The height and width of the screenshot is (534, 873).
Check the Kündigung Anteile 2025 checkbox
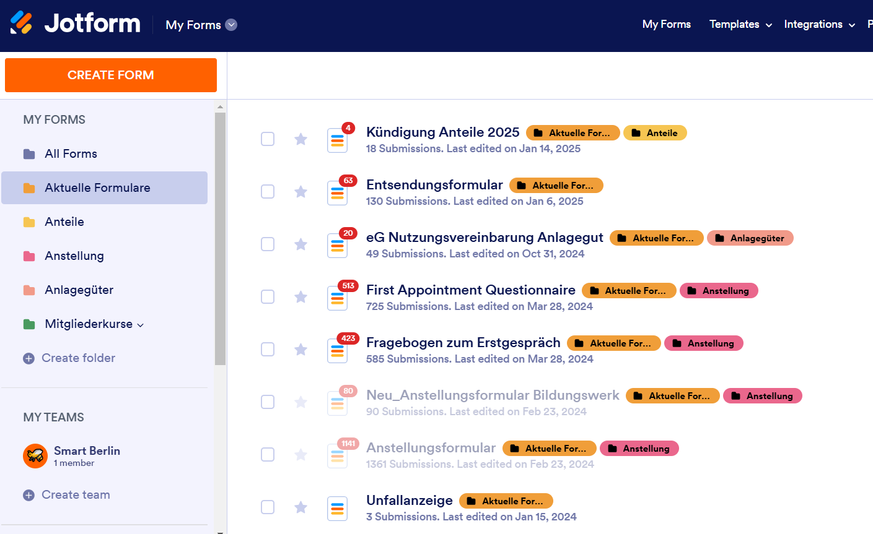pos(268,139)
